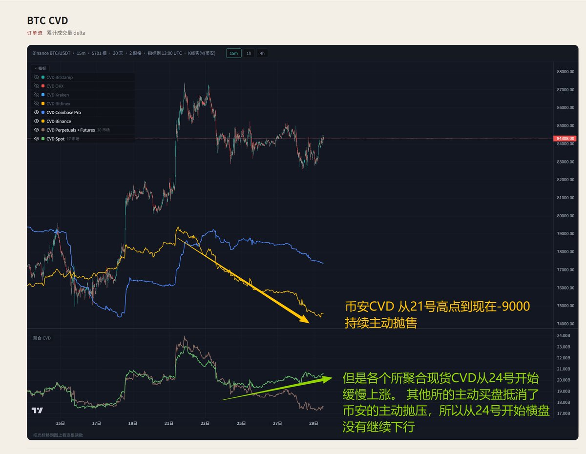
Task: Click the teal color square beside CVD Bitstamp
Action: click(43, 77)
